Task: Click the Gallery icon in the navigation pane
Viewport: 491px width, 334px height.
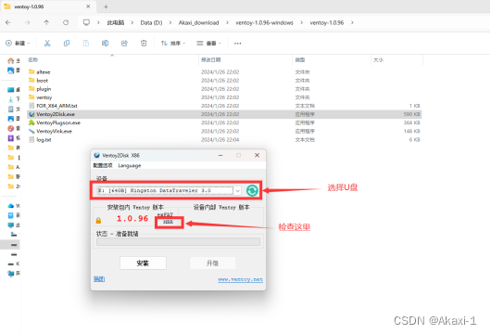Action: click(x=10, y=71)
